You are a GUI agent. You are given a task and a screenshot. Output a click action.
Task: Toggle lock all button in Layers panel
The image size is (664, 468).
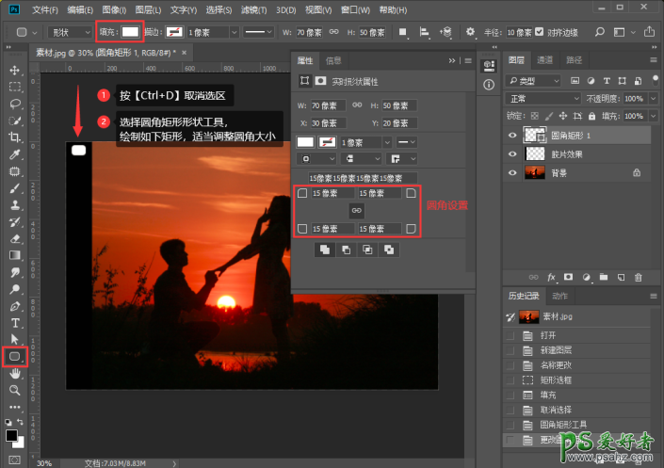592,116
